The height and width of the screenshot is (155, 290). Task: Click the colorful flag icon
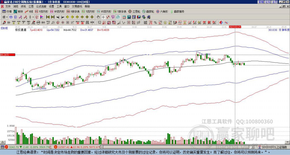[42, 17]
